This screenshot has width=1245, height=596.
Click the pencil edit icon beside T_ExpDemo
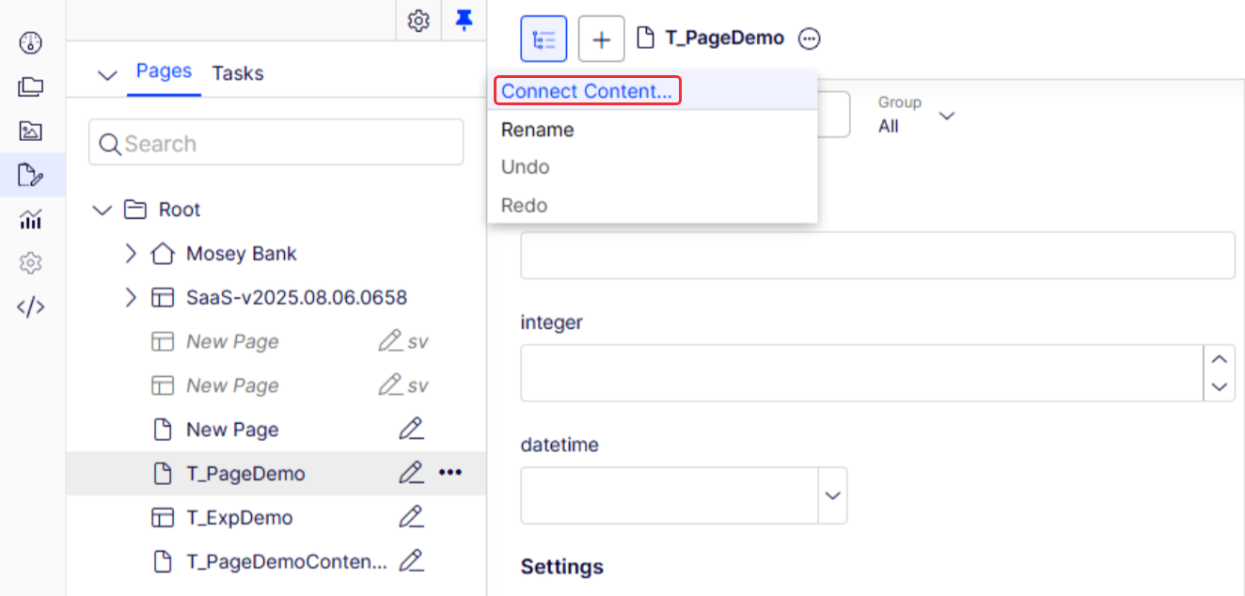(411, 517)
